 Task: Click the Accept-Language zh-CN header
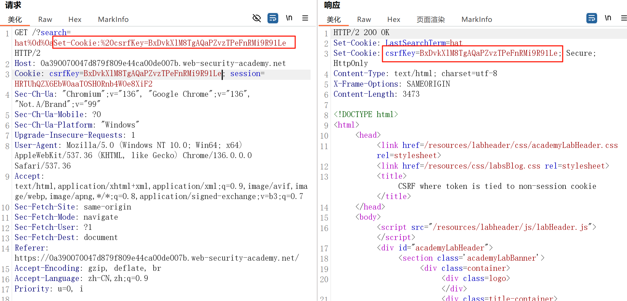coord(81,278)
